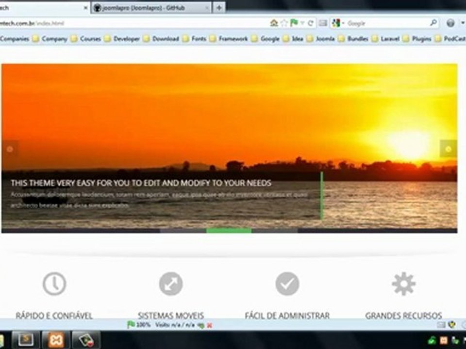Screen dimensions: 466x349
Task: Click the magnifier search icon
Action: point(433,23)
